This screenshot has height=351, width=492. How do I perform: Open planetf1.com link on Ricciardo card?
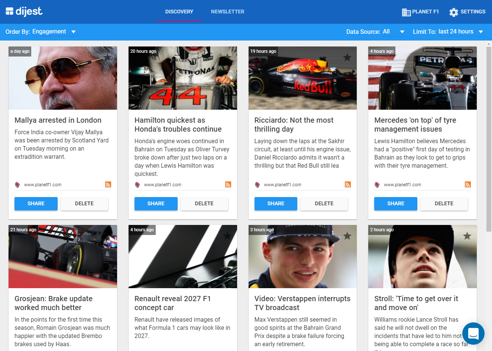tap(283, 185)
